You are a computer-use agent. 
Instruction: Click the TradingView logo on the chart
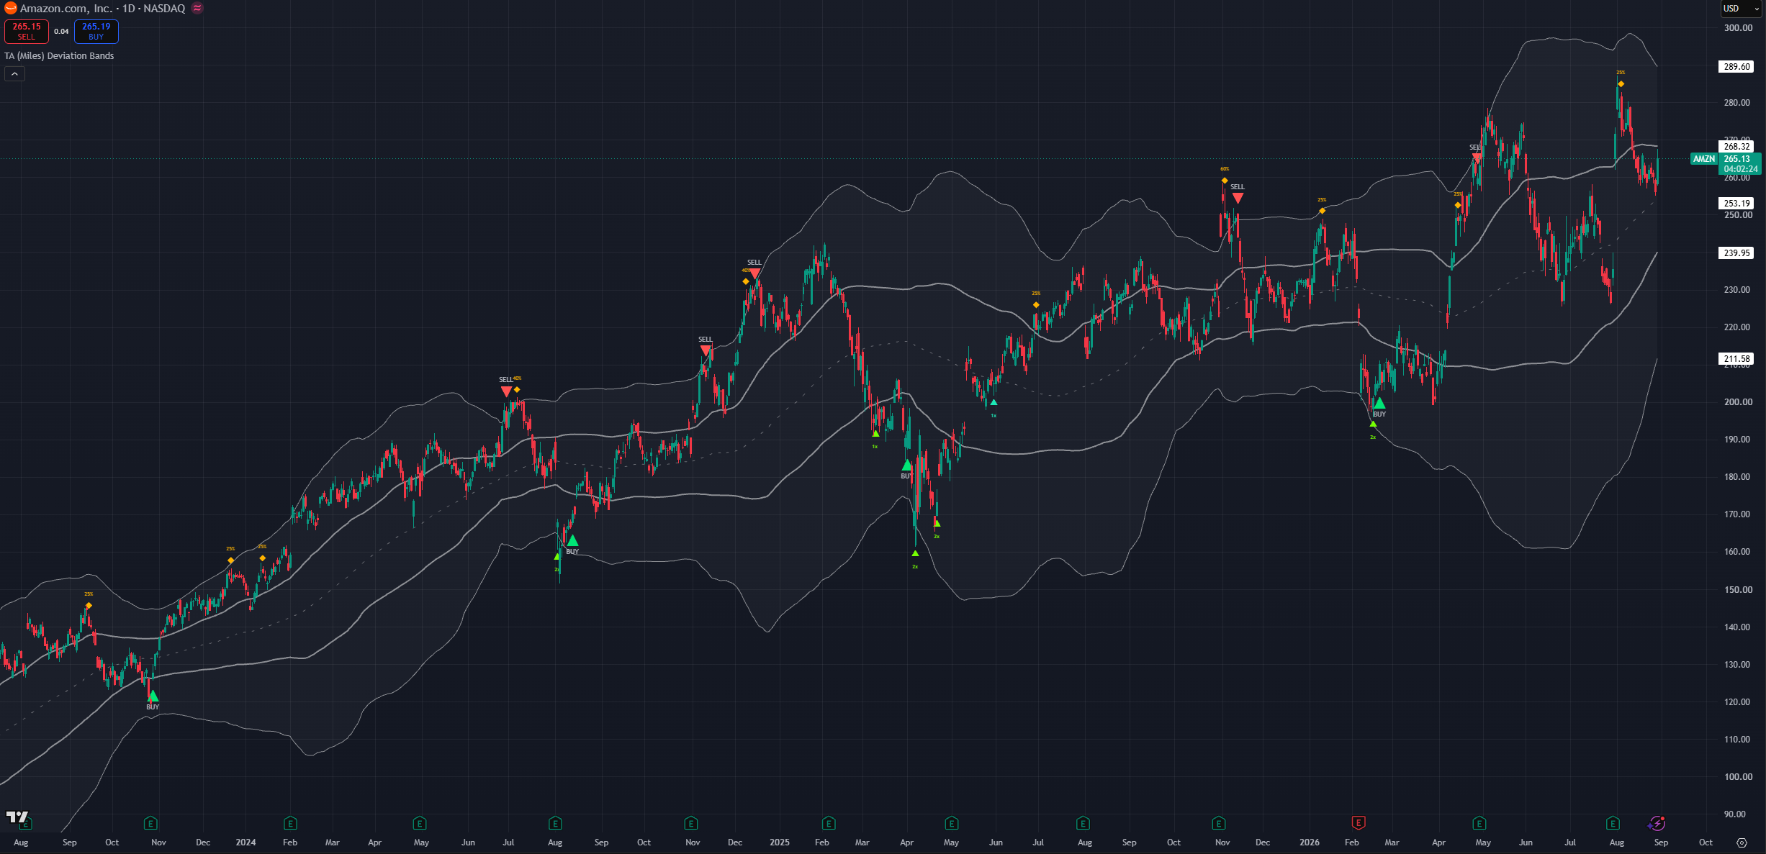[17, 817]
